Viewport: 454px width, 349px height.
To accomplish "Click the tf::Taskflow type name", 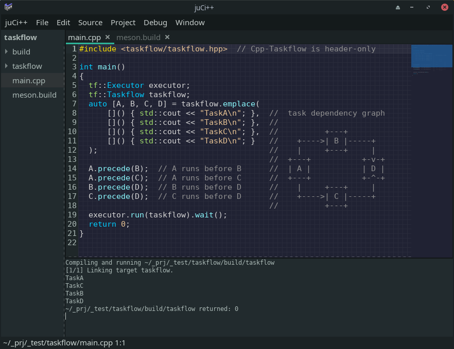I will tap(116, 95).
